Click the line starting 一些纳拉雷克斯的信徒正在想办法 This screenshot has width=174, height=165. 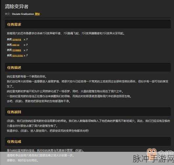pyautogui.click(x=69, y=96)
